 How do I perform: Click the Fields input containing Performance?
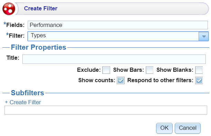[x=118, y=25]
